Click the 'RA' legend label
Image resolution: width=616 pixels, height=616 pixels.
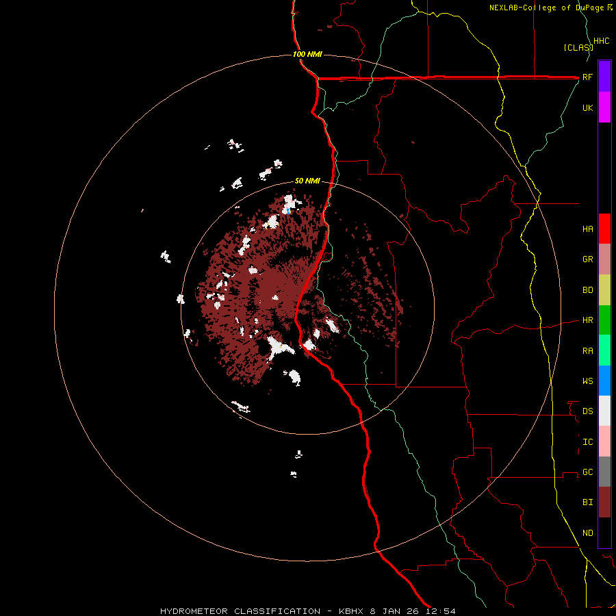coord(587,351)
